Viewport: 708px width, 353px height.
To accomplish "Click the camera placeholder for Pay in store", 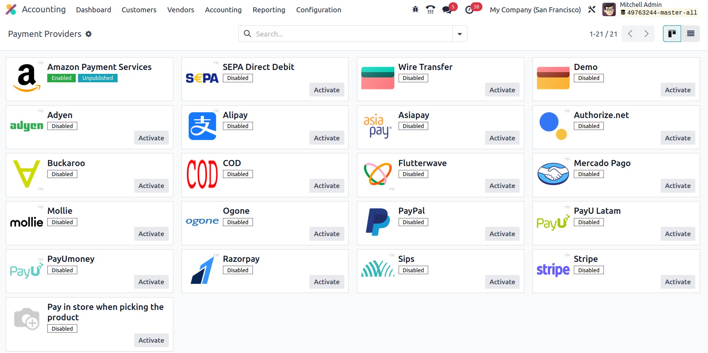I will (x=27, y=318).
